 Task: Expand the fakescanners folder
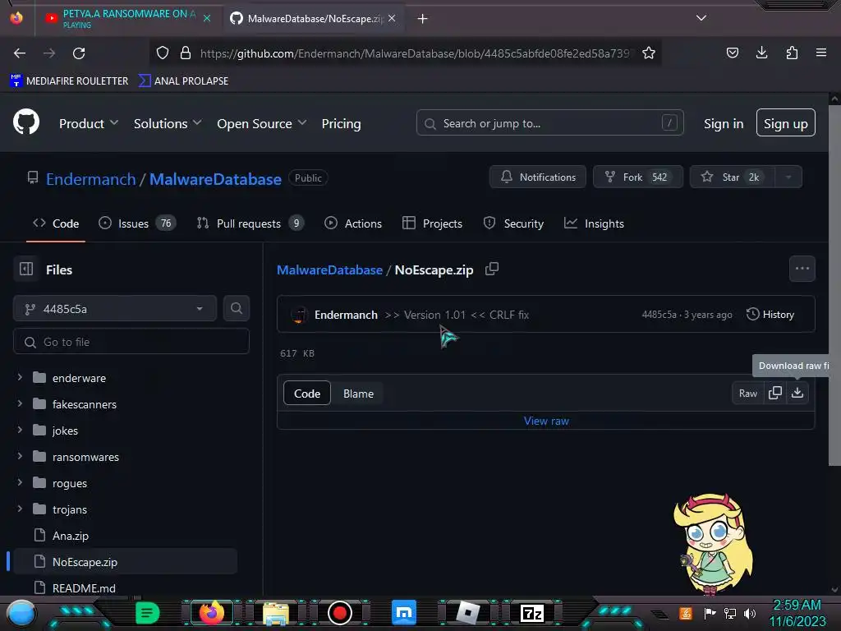click(20, 403)
